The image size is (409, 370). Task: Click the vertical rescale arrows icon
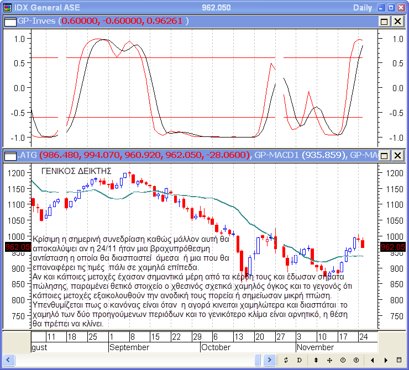click(x=316, y=360)
